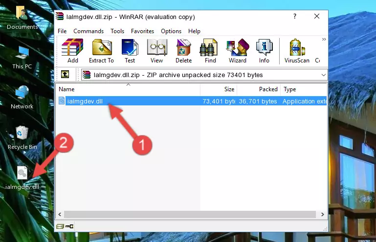This screenshot has width=376, height=242.
Task: Select the Network desktop icon
Action: [22, 98]
